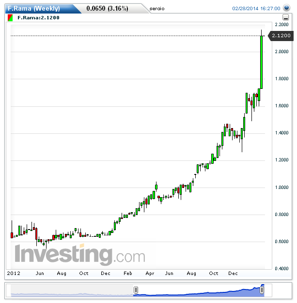The width and height of the screenshot is (297, 303).
Task: Click the 1.4000 price axis label
Action: [x=281, y=133]
